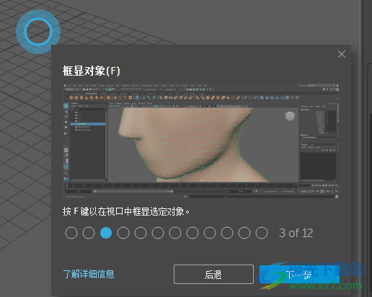Select the highlighted step 3 dot
This screenshot has width=372, height=297.
point(106,233)
